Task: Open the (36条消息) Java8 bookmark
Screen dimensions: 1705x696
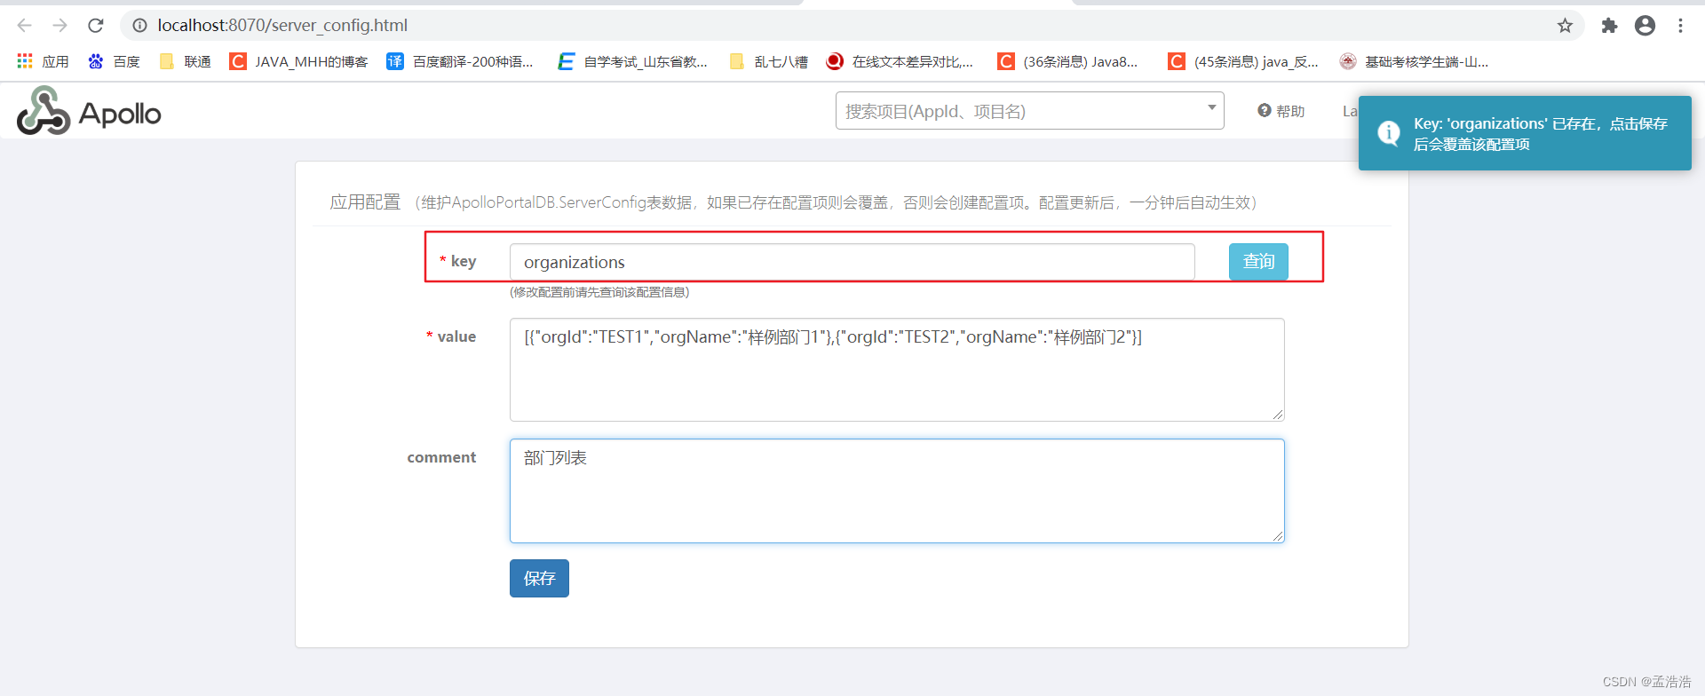Action: pyautogui.click(x=1067, y=61)
